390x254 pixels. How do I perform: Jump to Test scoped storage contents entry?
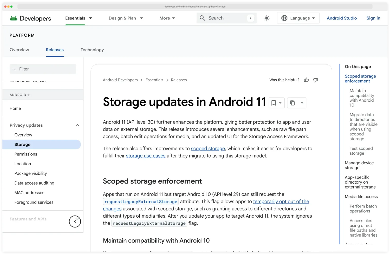[x=361, y=151]
